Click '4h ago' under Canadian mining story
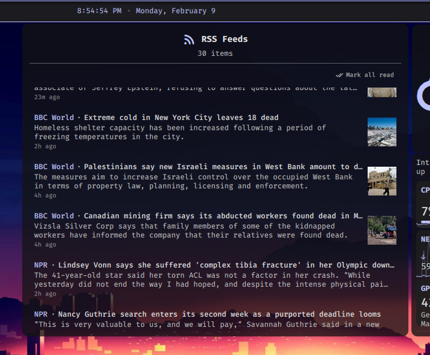Screen dimensions: 430x355 pos(45,245)
